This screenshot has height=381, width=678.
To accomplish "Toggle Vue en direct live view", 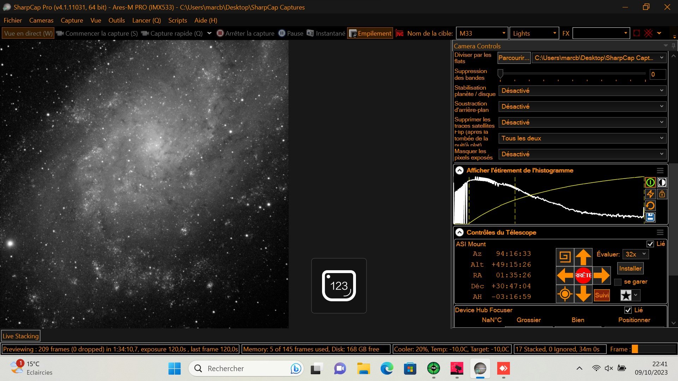I will [28, 33].
